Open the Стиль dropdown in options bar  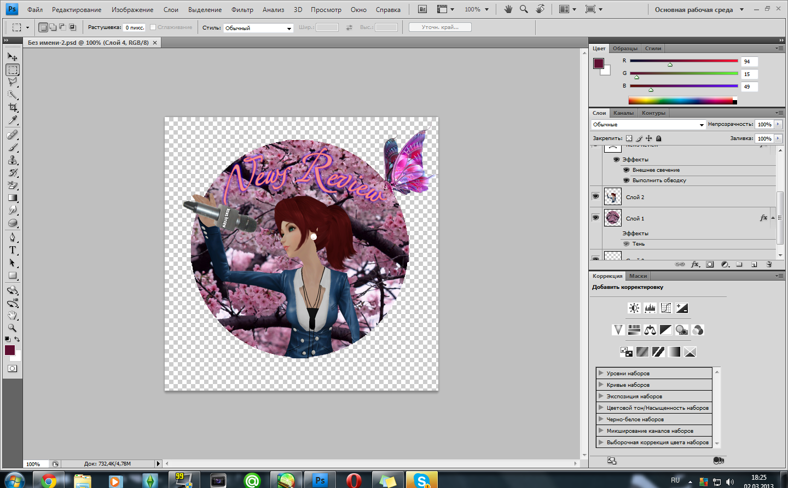point(258,28)
